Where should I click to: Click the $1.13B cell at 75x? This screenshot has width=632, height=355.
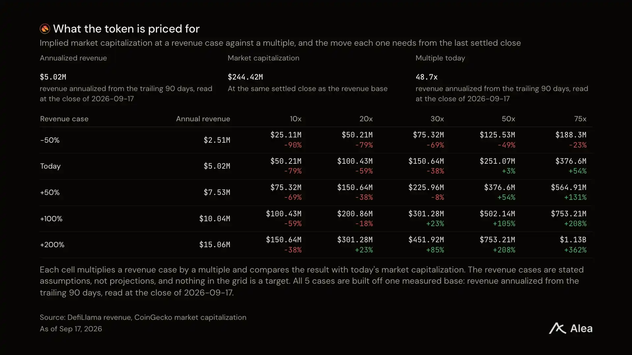(573, 240)
